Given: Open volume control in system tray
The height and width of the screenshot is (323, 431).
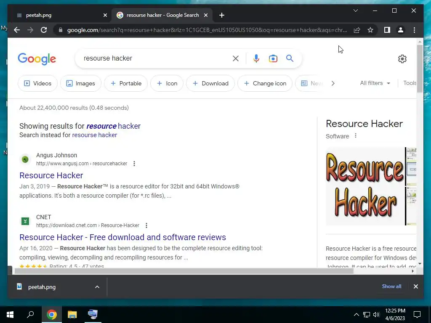Looking at the screenshot, I should [x=376, y=315].
